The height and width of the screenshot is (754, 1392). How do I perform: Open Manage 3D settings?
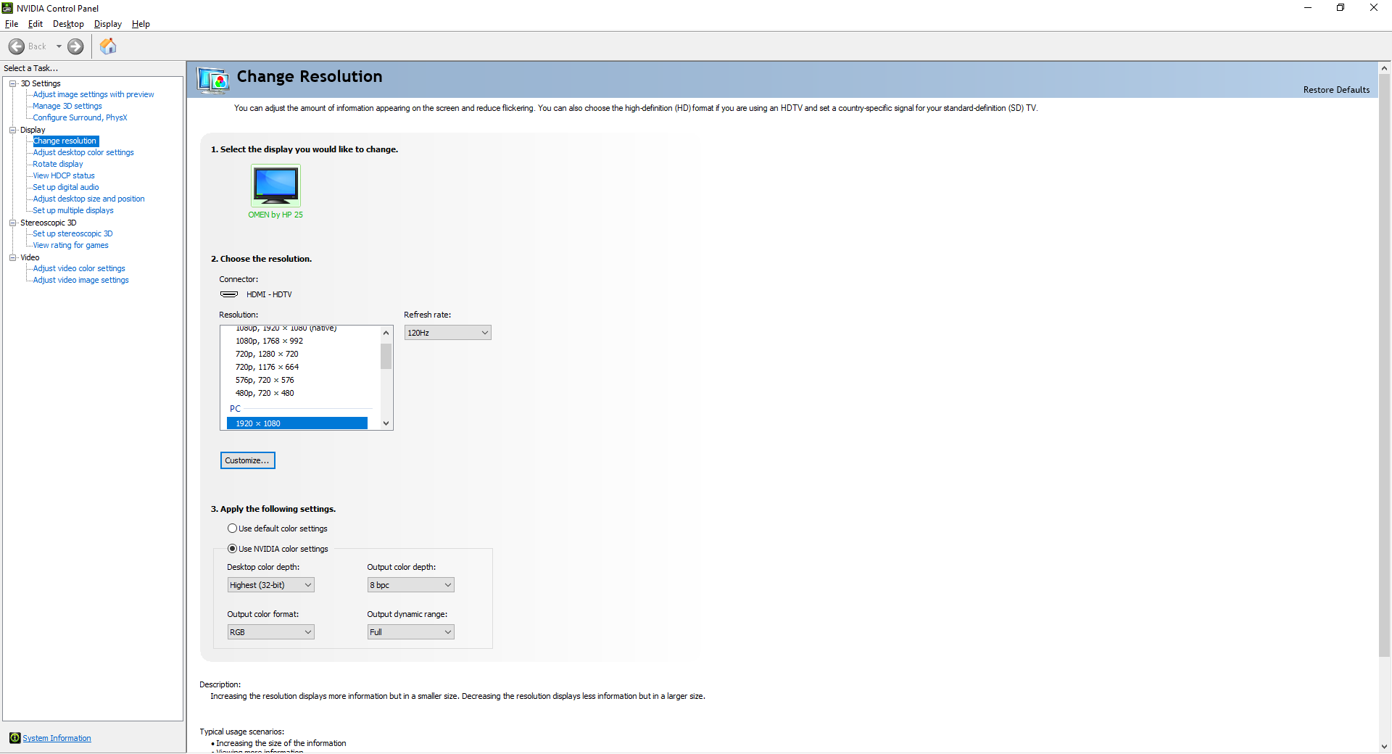coord(67,106)
